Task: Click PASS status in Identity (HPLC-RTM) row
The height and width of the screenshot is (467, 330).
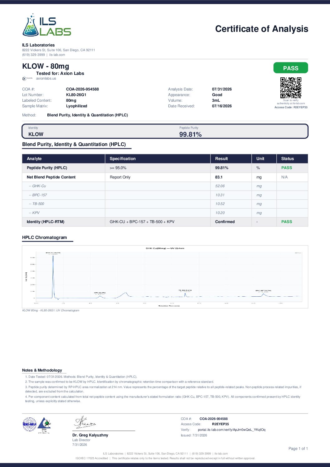Action: pos(287,222)
